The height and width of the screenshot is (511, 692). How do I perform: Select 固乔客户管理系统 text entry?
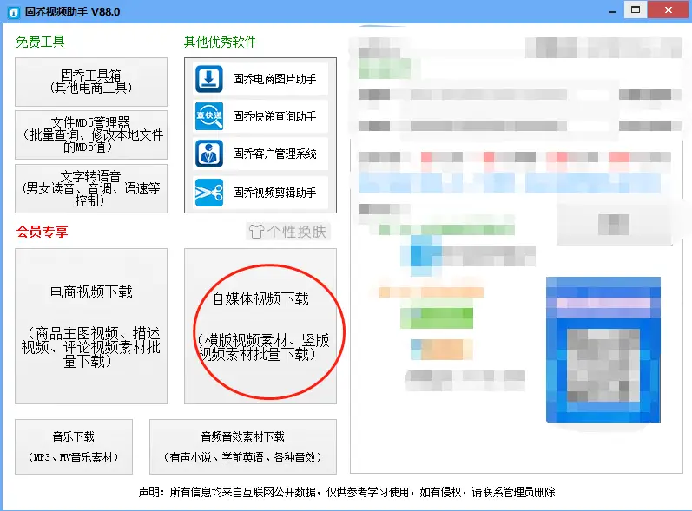click(274, 154)
